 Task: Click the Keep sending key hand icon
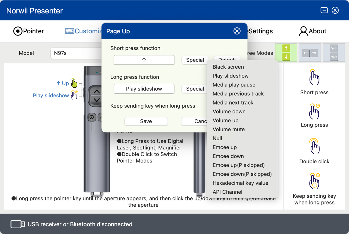pyautogui.click(x=314, y=181)
